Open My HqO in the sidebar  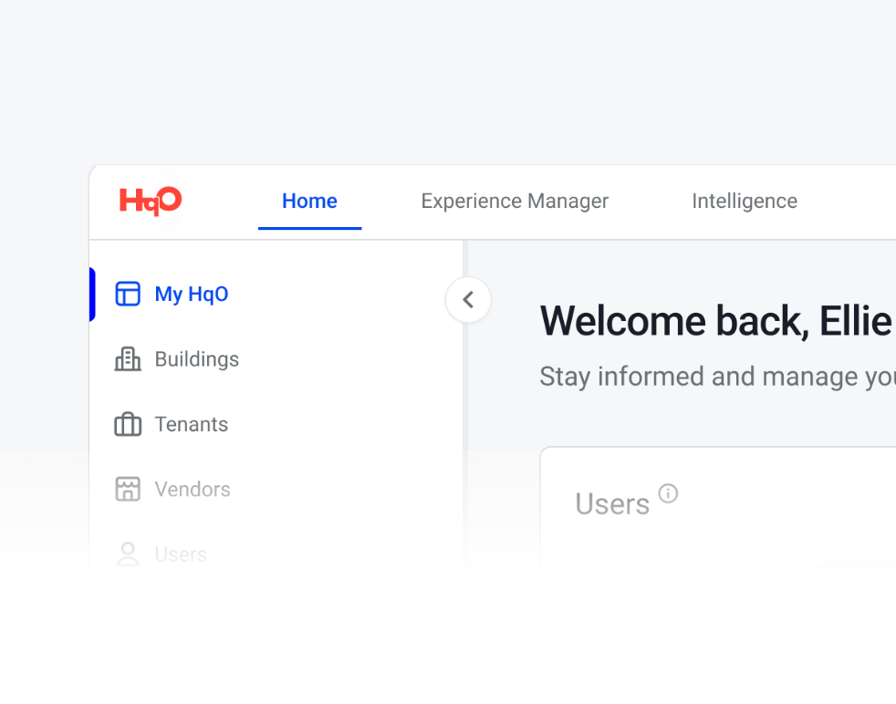coord(192,294)
